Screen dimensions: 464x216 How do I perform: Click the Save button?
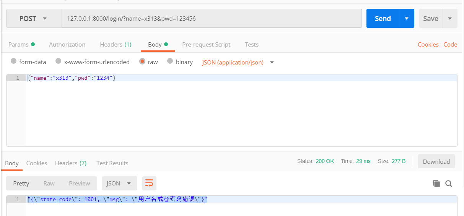431,18
